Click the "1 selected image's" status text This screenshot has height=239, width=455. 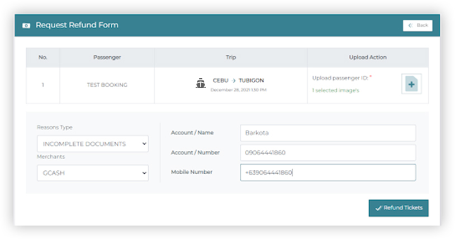click(x=335, y=90)
